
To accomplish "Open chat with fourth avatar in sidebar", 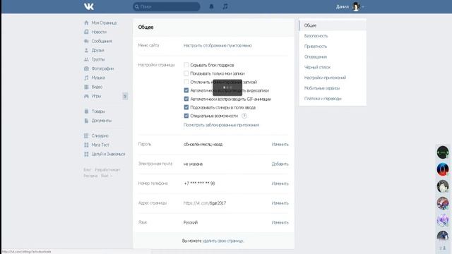I will (x=443, y=203).
